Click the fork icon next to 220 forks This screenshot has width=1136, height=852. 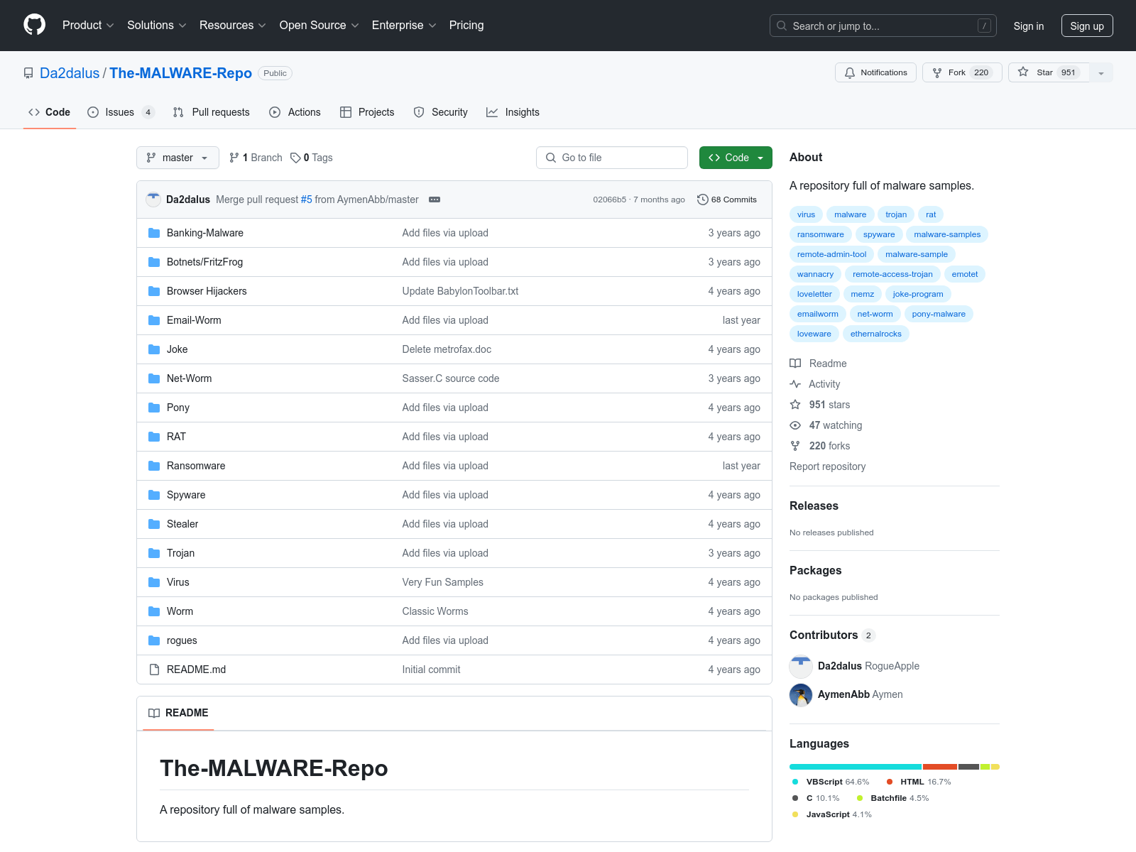(x=795, y=446)
